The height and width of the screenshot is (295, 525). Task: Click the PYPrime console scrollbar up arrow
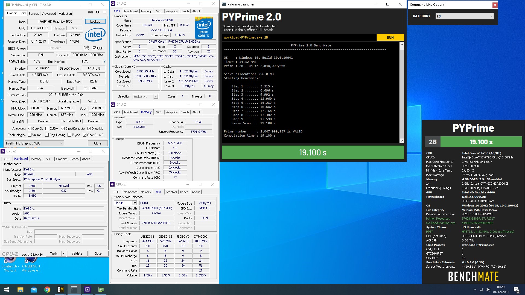(x=402, y=44)
